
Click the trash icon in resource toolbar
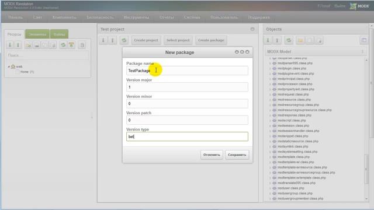pos(82,45)
